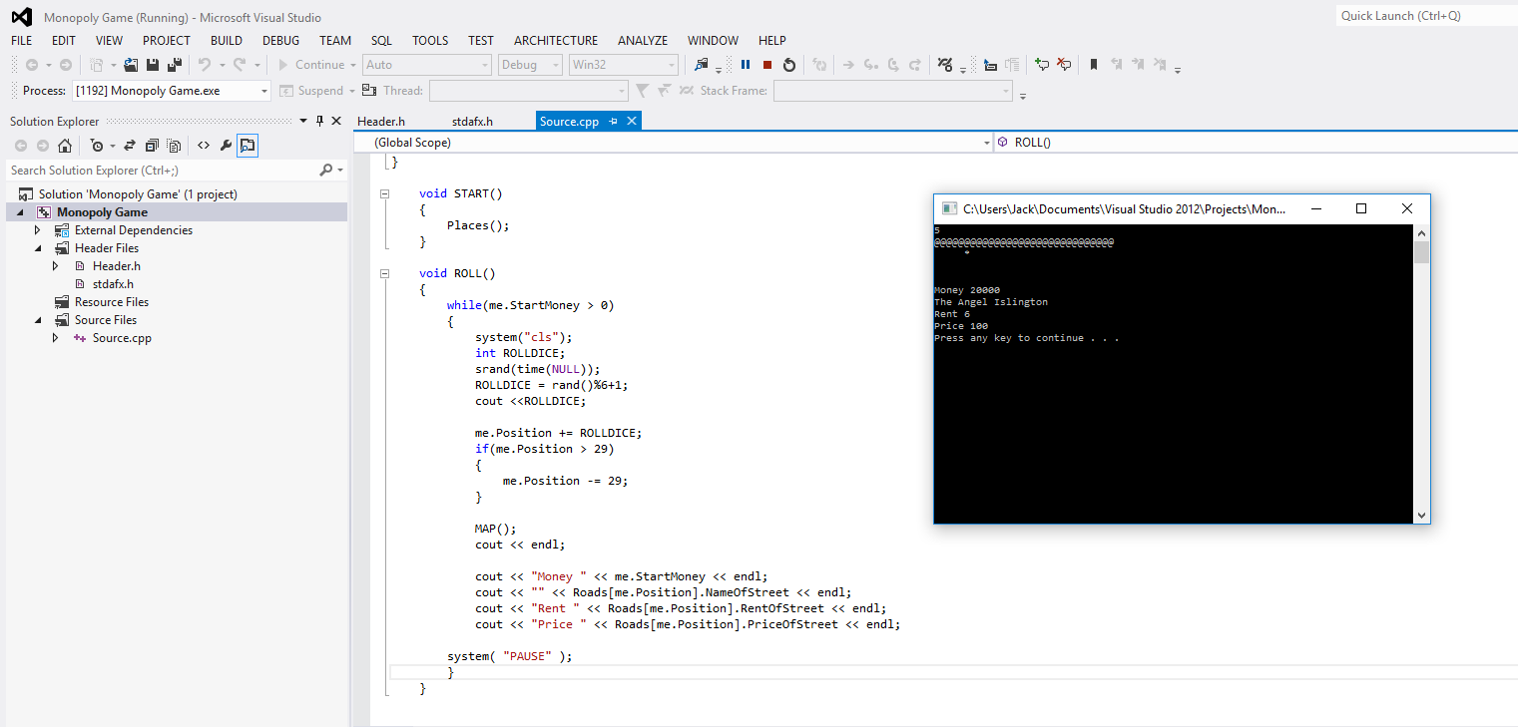This screenshot has height=727, width=1518.
Task: Click the console window scrollbar up arrow
Action: click(1421, 231)
